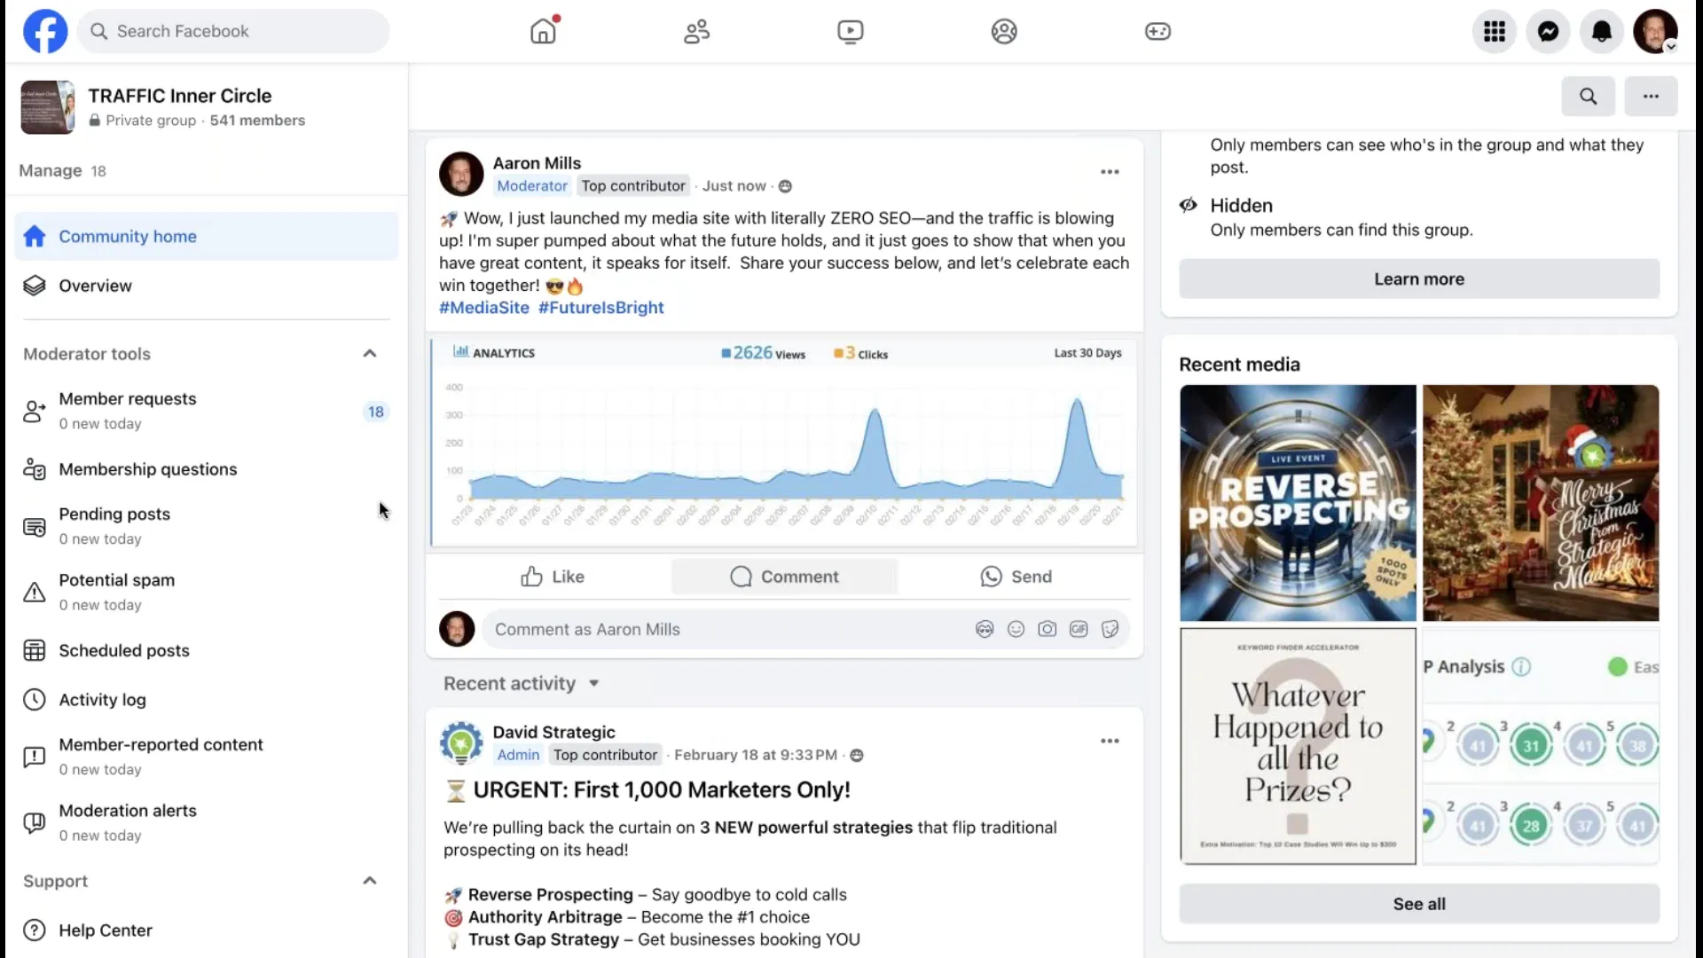Collapse the Support section
Image resolution: width=1703 pixels, height=958 pixels.
coord(370,881)
